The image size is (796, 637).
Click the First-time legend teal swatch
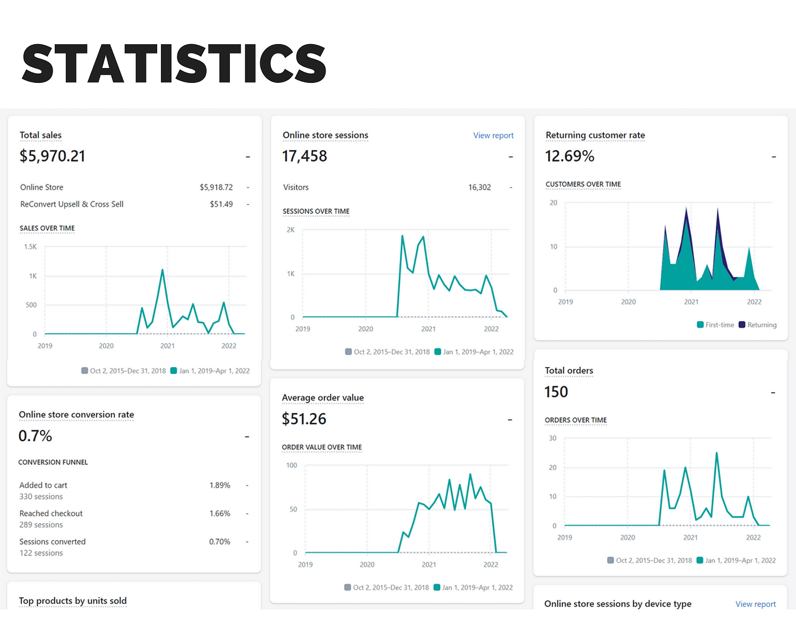(700, 325)
